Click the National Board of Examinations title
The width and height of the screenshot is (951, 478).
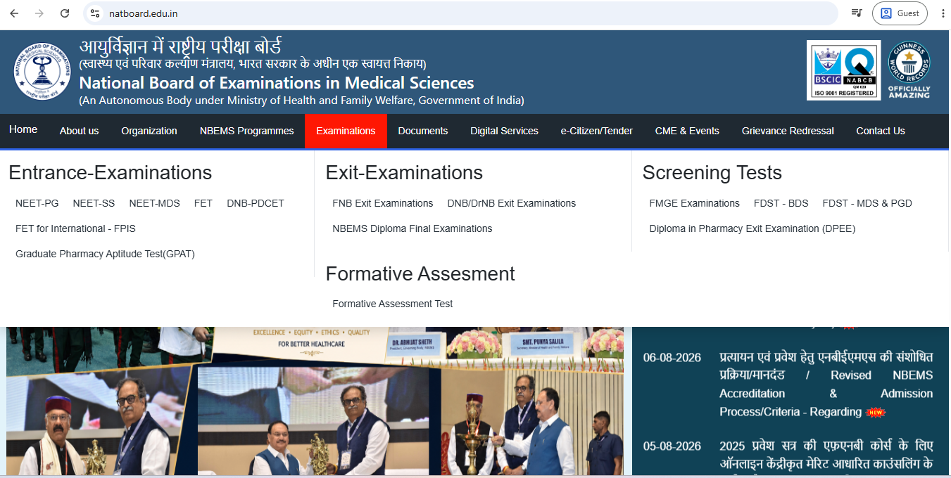pyautogui.click(x=277, y=82)
